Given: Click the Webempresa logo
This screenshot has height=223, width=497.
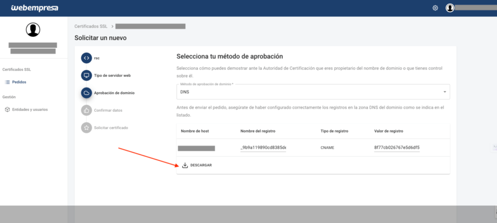Looking at the screenshot, I should 34,8.
